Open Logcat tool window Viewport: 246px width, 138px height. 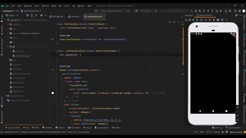point(87,128)
